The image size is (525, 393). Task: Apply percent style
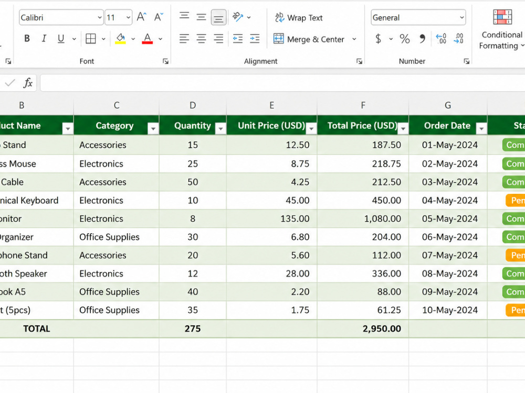tap(405, 39)
